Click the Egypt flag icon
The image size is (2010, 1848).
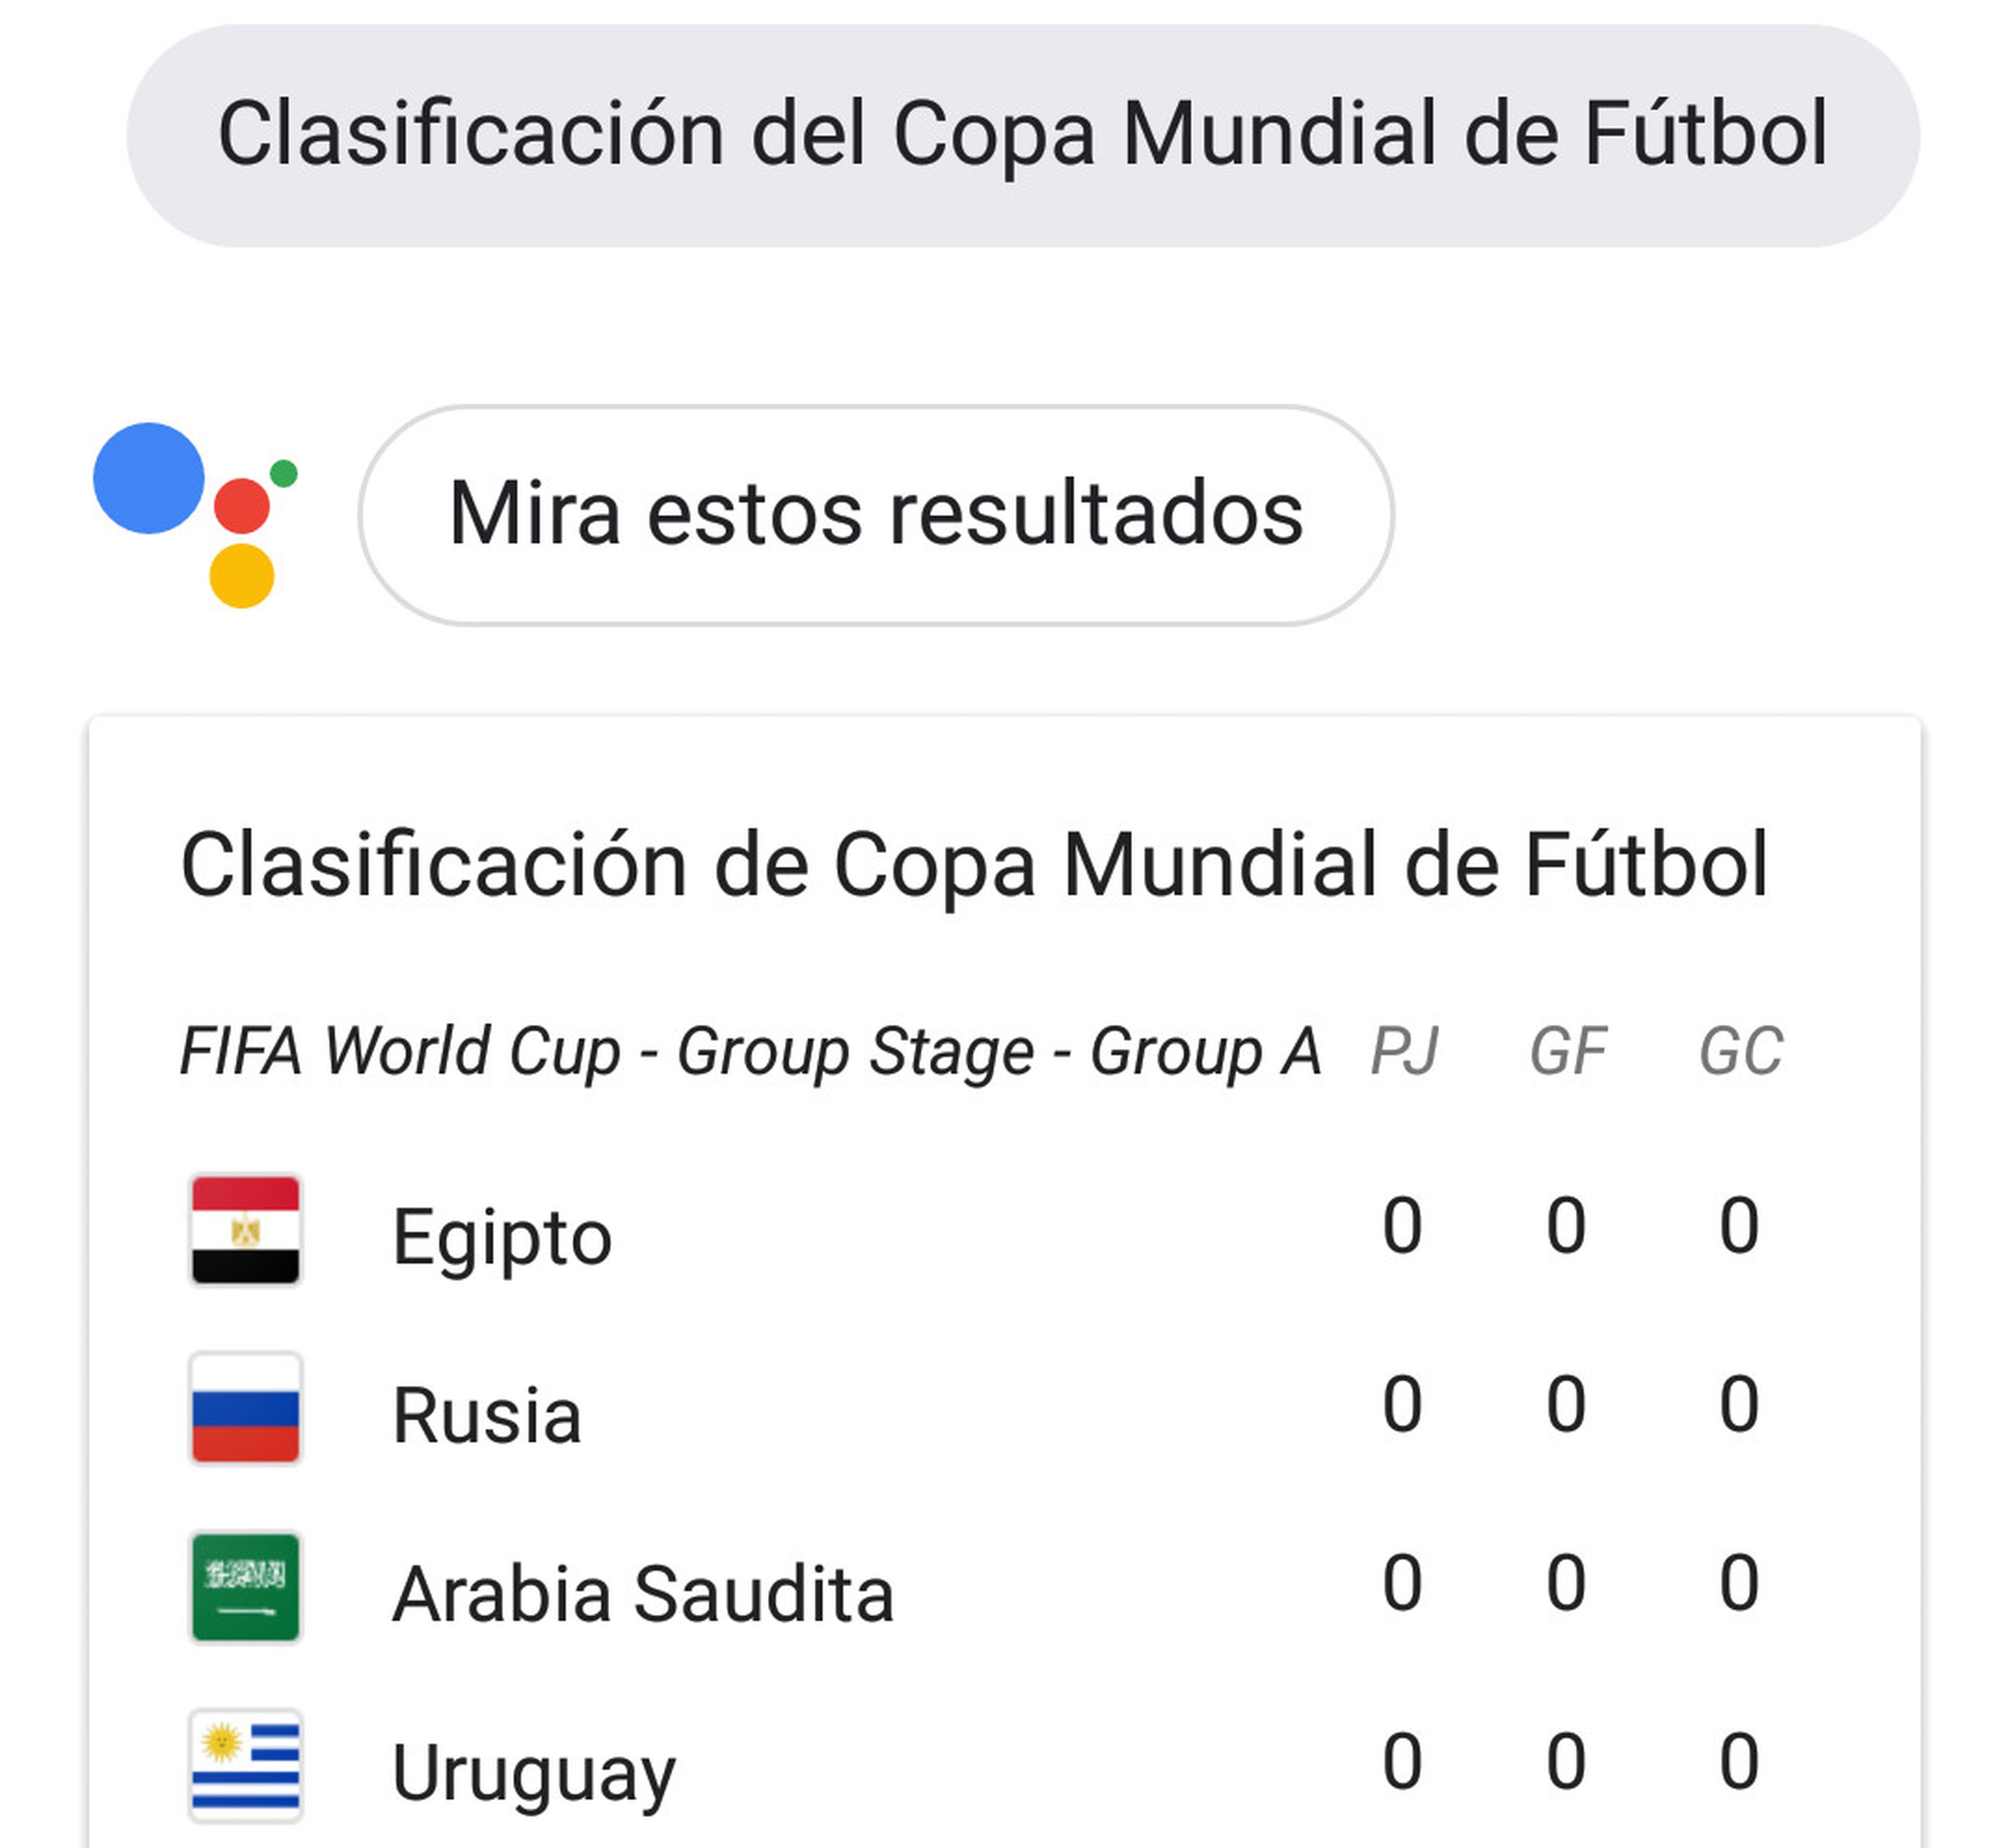tap(245, 1230)
